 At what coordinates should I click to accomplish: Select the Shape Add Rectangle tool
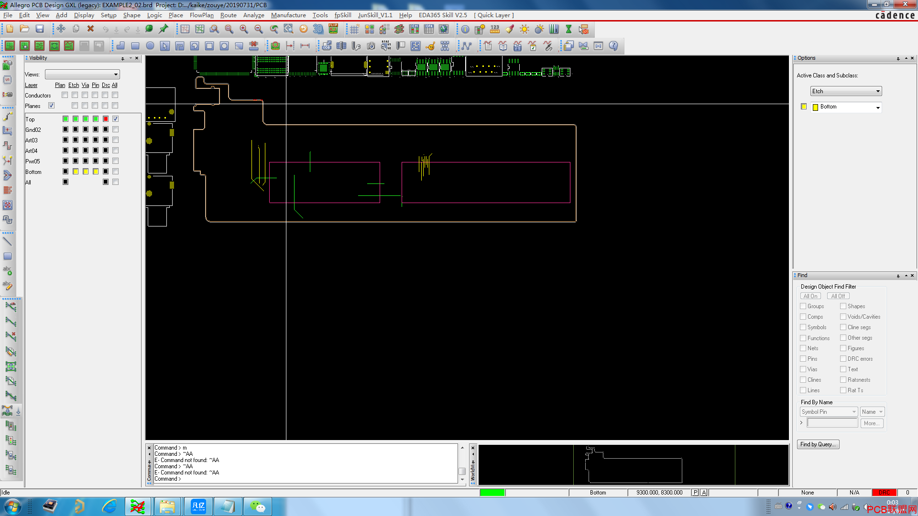(x=135, y=46)
